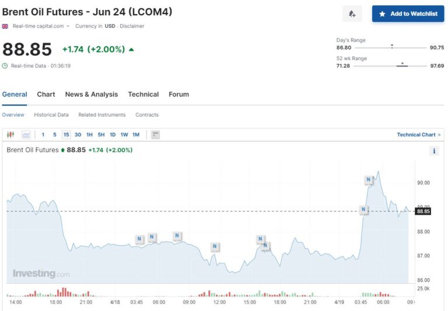Click the Disclaimer text near currency
The height and width of the screenshot is (311, 448).
[x=132, y=26]
